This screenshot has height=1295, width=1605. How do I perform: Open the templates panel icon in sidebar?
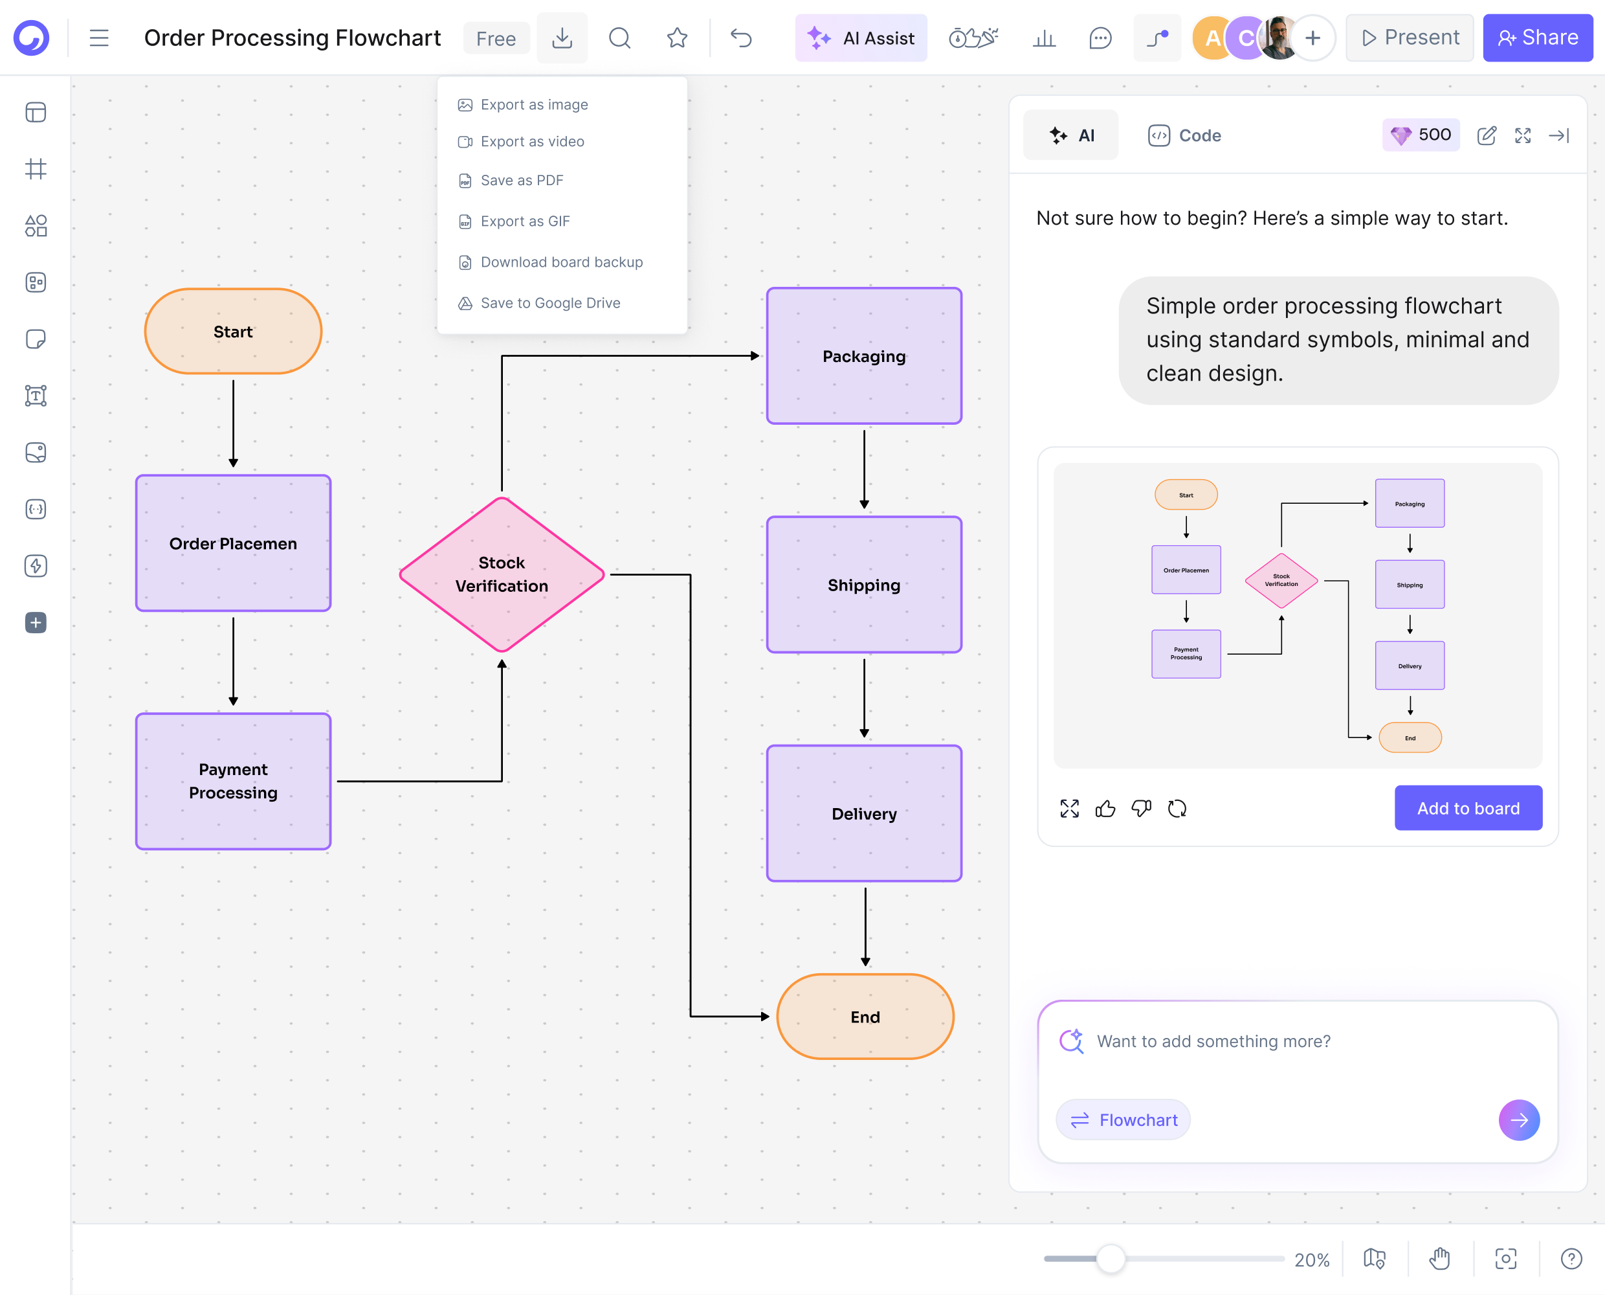click(36, 112)
